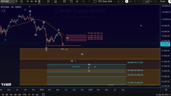This screenshot has height=96, width=171.
Task: Expand the BTC Daily 2026 layout dropdown
Action: (x=115, y=2)
